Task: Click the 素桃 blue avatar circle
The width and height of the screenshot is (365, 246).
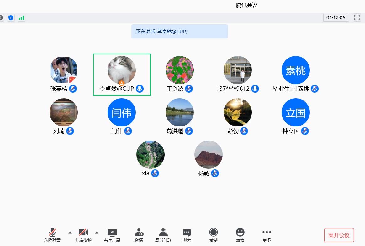Action: coord(295,70)
